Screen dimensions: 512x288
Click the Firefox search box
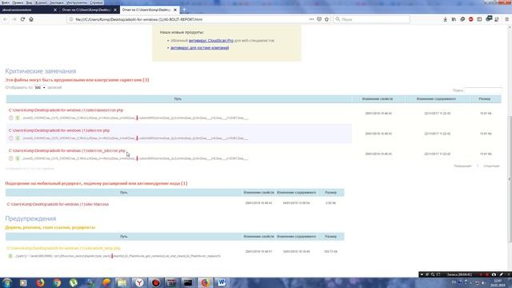pyautogui.click(x=372, y=19)
